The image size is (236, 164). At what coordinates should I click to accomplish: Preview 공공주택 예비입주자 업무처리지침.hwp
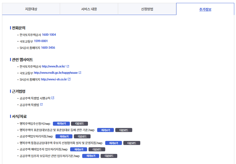tap(78, 149)
